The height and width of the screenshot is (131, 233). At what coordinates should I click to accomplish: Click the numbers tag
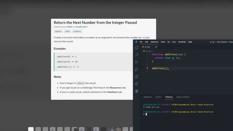pos(77,31)
